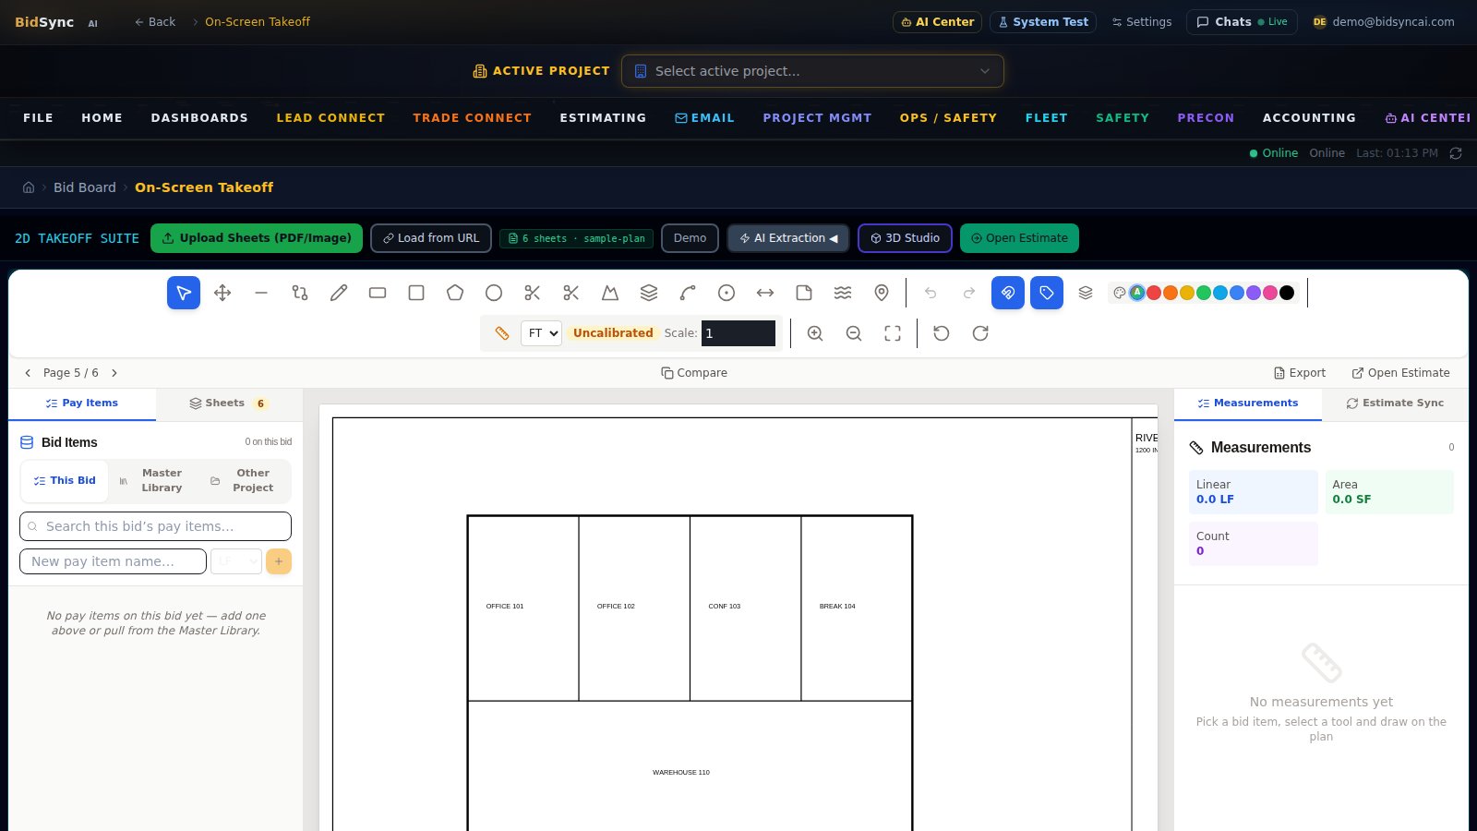Select the pentagon polygon tool
Screen dimensions: 1477x831
point(455,293)
